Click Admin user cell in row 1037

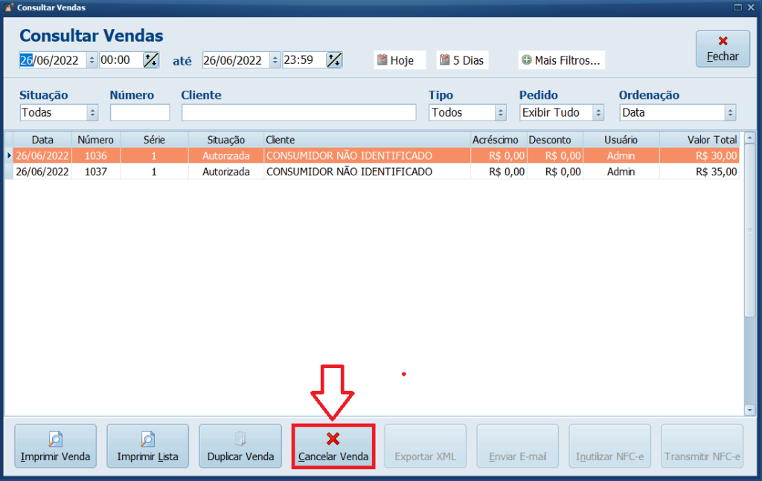click(x=621, y=172)
